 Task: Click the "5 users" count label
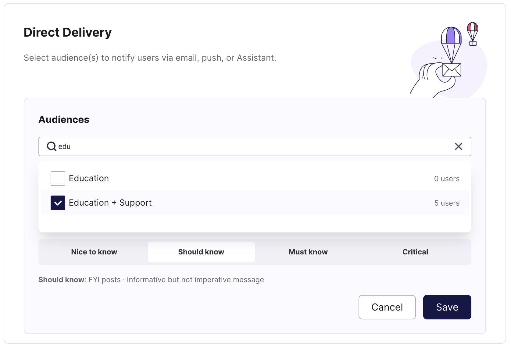pyautogui.click(x=447, y=203)
